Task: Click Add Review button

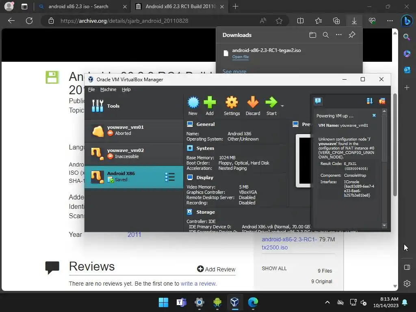Action: coord(216,269)
